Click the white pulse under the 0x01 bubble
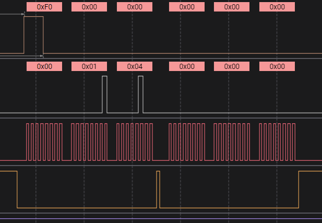The height and width of the screenshot is (223, 322). click(x=104, y=95)
